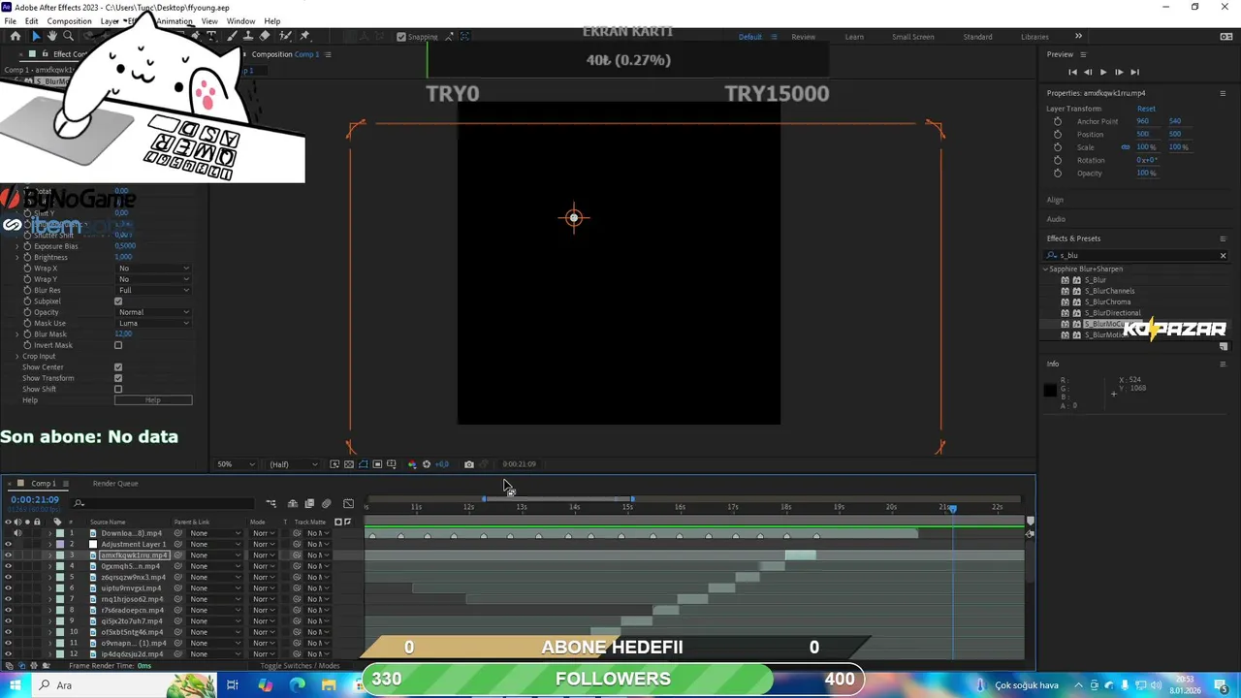Open the Window menu
Screen dimensions: 1241x698
240,21
